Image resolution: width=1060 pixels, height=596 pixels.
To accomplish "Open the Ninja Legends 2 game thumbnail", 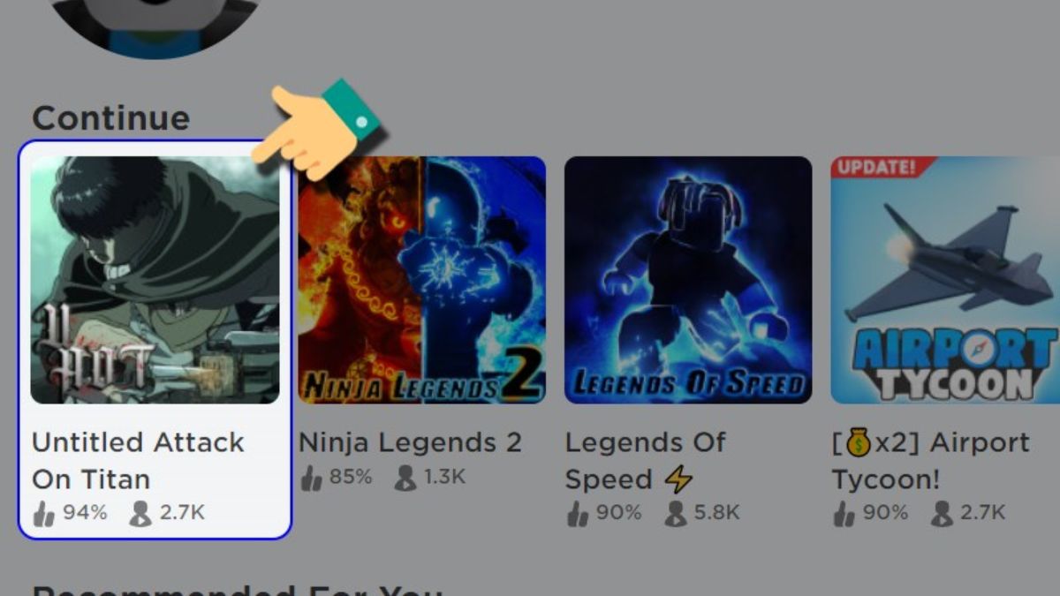I will click(422, 280).
